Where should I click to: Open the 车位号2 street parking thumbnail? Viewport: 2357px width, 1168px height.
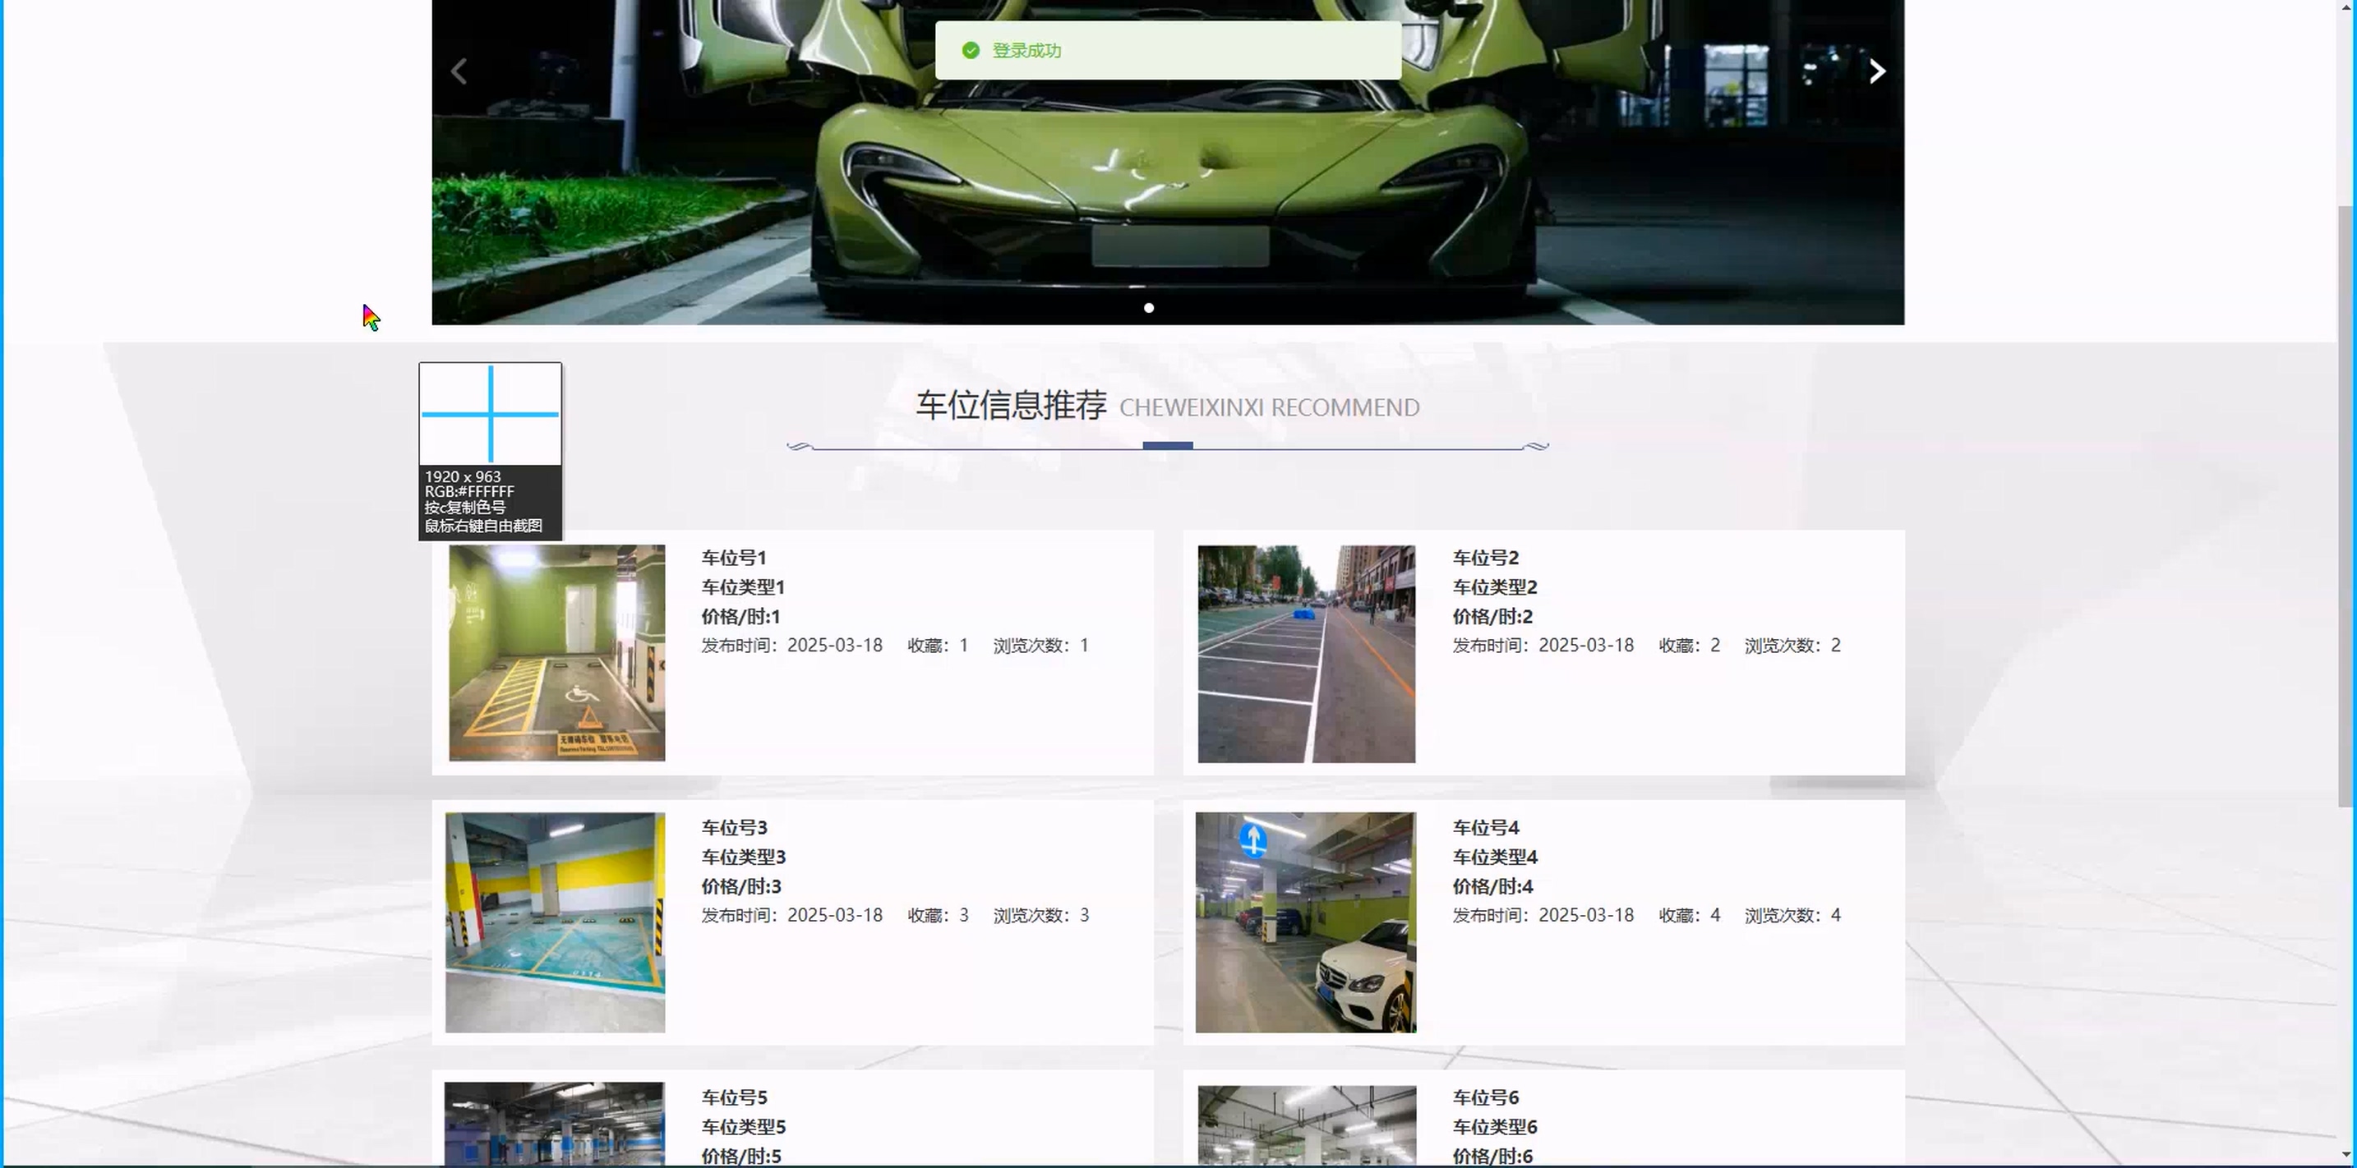1306,653
